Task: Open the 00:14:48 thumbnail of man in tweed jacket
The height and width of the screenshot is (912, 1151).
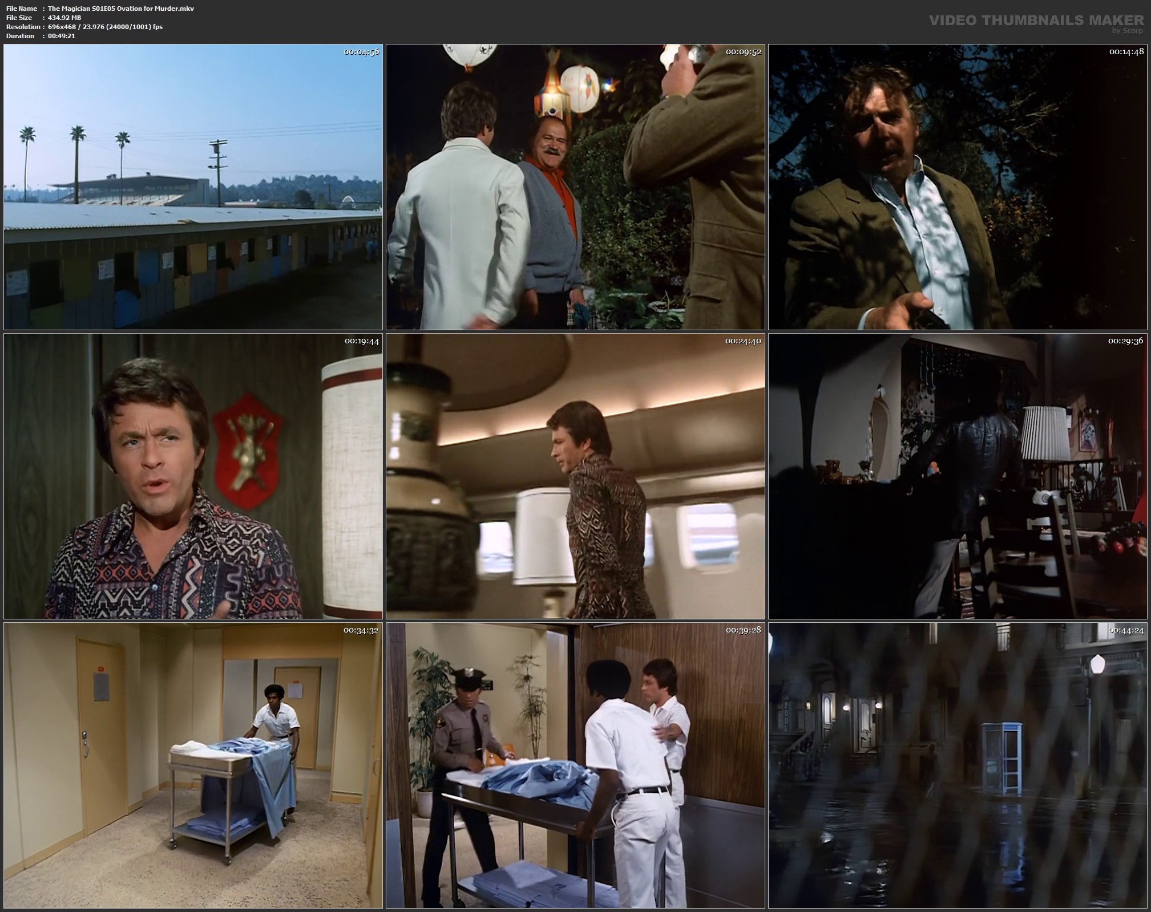Action: pyautogui.click(x=958, y=187)
